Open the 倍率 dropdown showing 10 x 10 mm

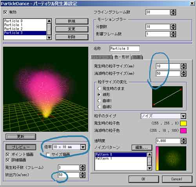click(83, 147)
